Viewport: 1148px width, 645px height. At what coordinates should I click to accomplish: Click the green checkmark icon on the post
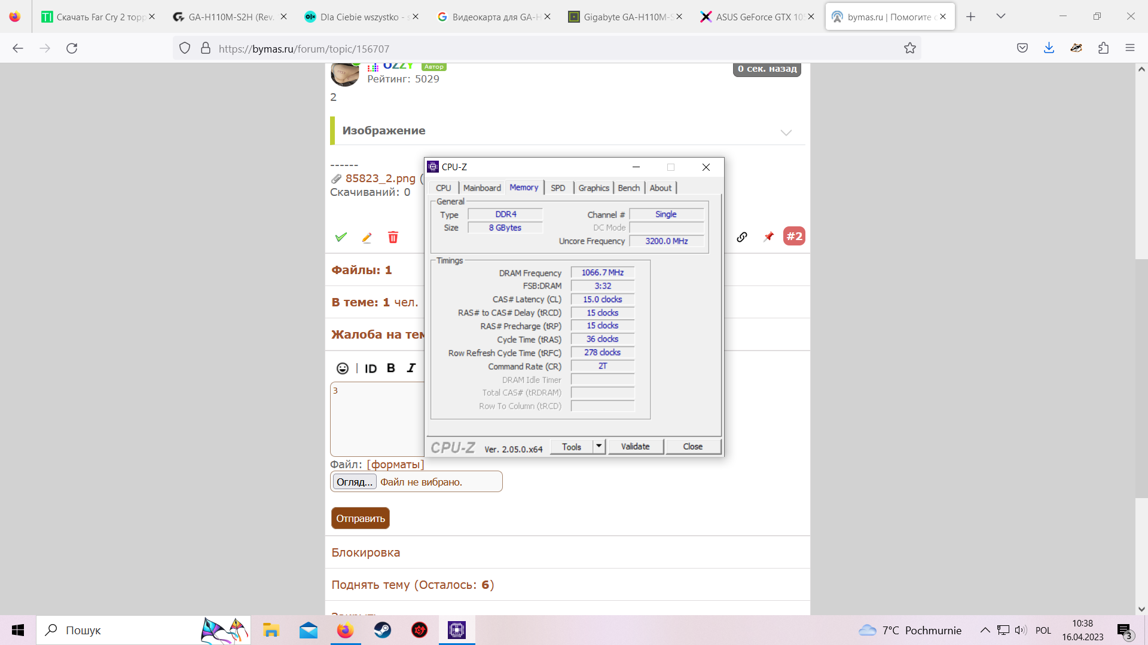click(341, 237)
